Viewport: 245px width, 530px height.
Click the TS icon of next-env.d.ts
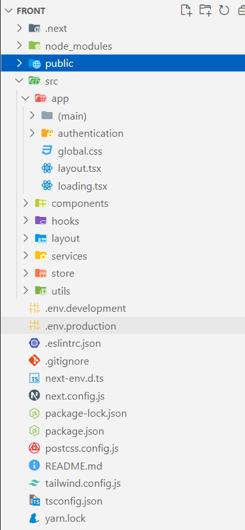[x=34, y=379]
